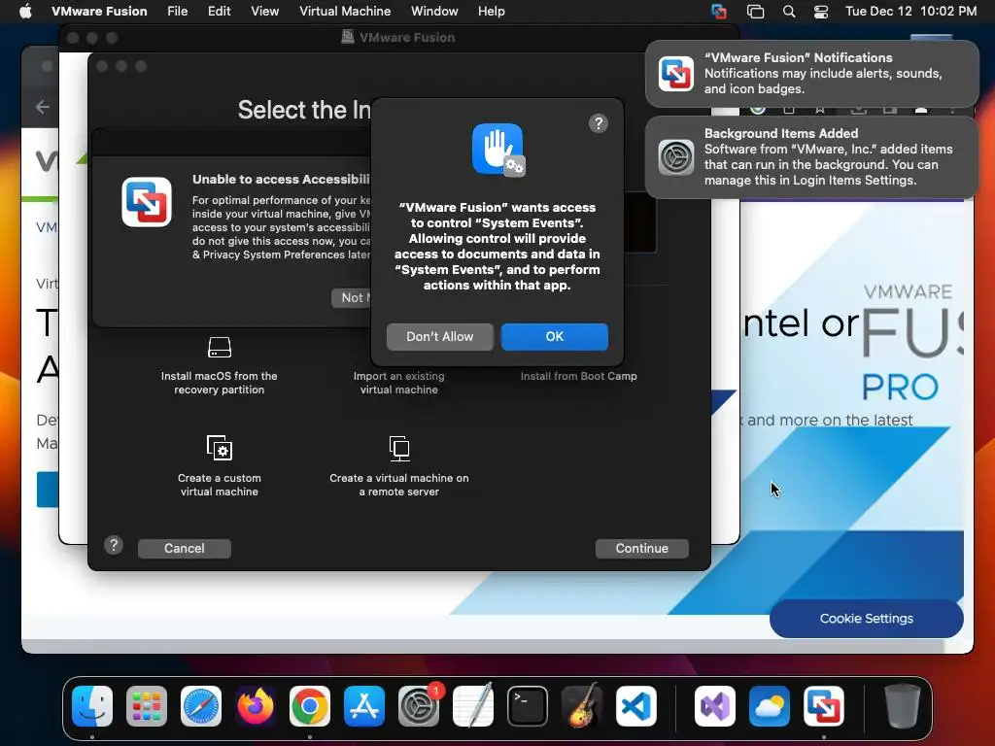Open Firefox from the Dock
995x746 pixels.
(x=256, y=706)
